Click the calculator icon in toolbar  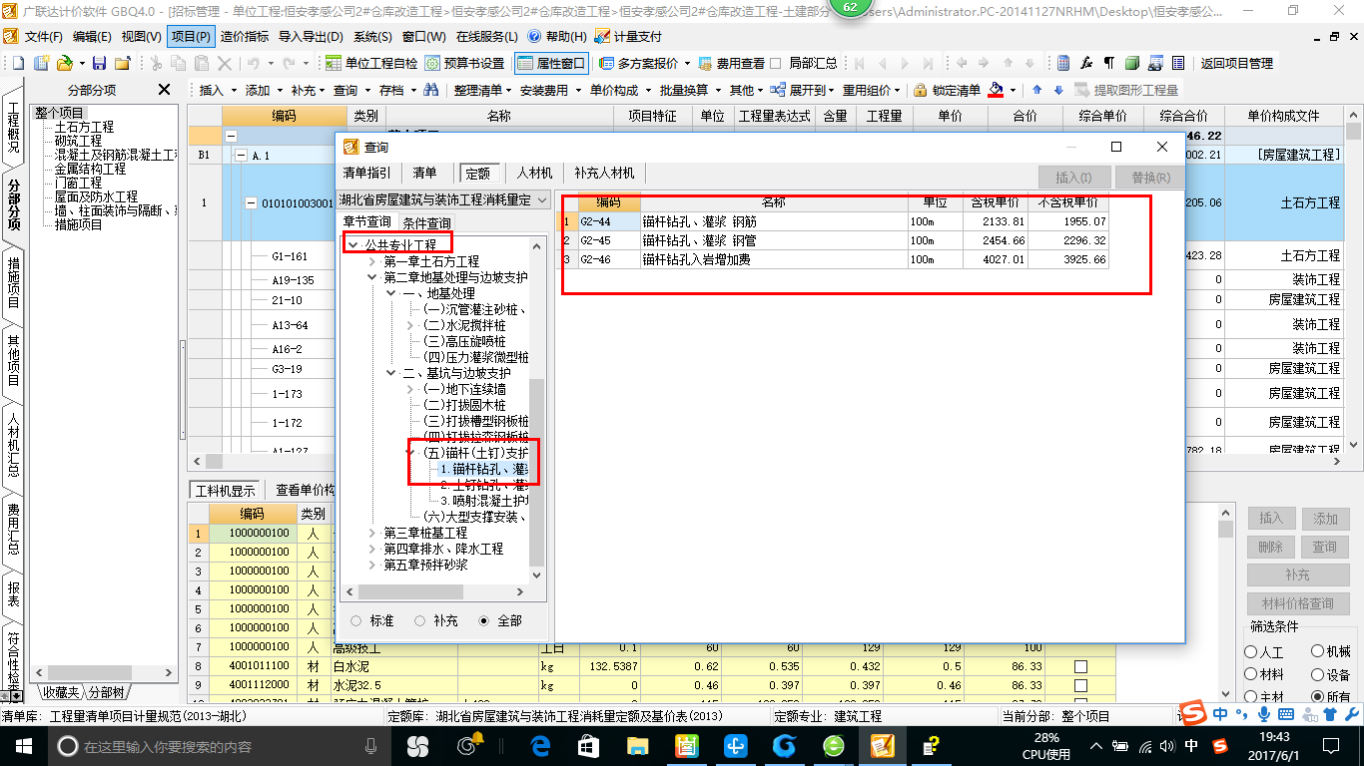(x=1064, y=63)
